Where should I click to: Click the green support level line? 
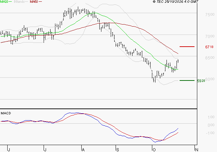click(187, 80)
